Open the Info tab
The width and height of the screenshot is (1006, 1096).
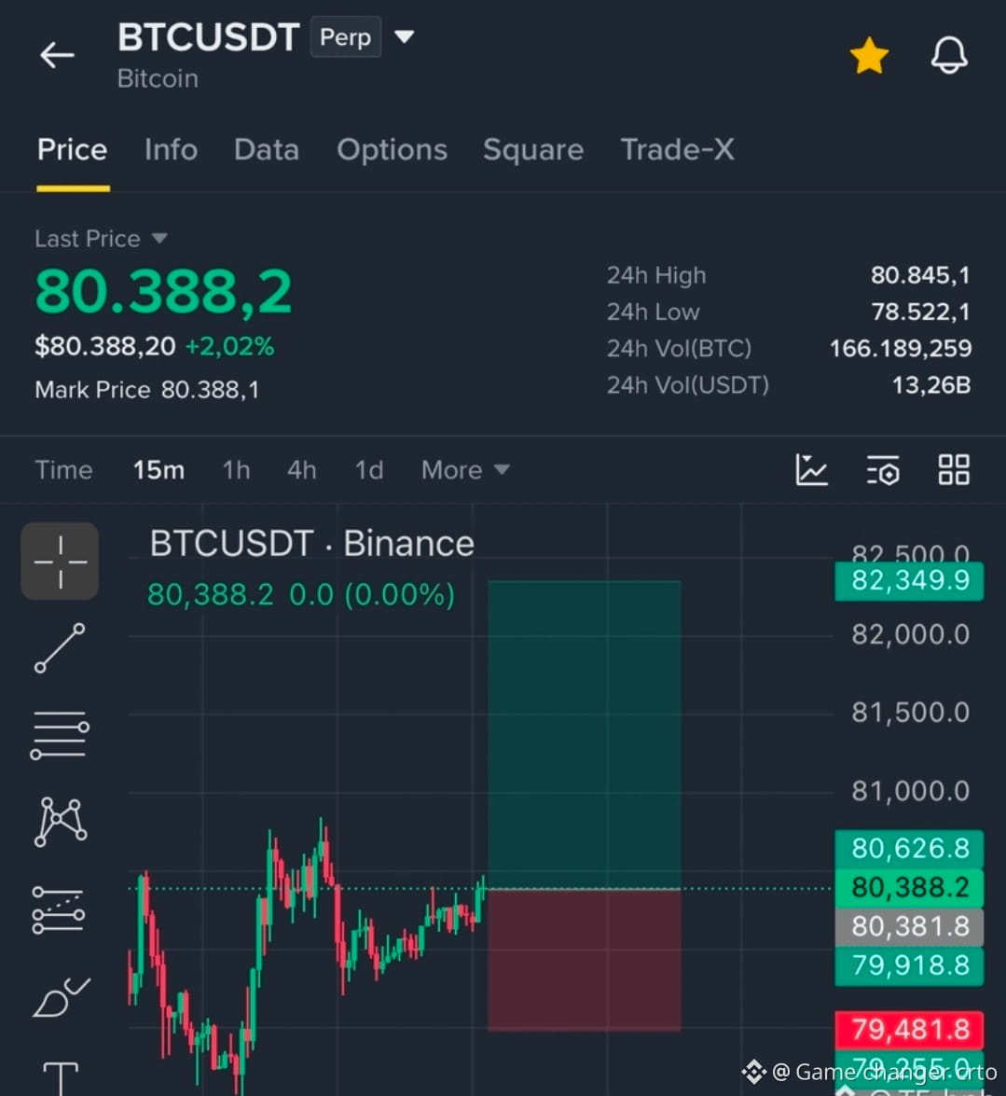tap(172, 149)
